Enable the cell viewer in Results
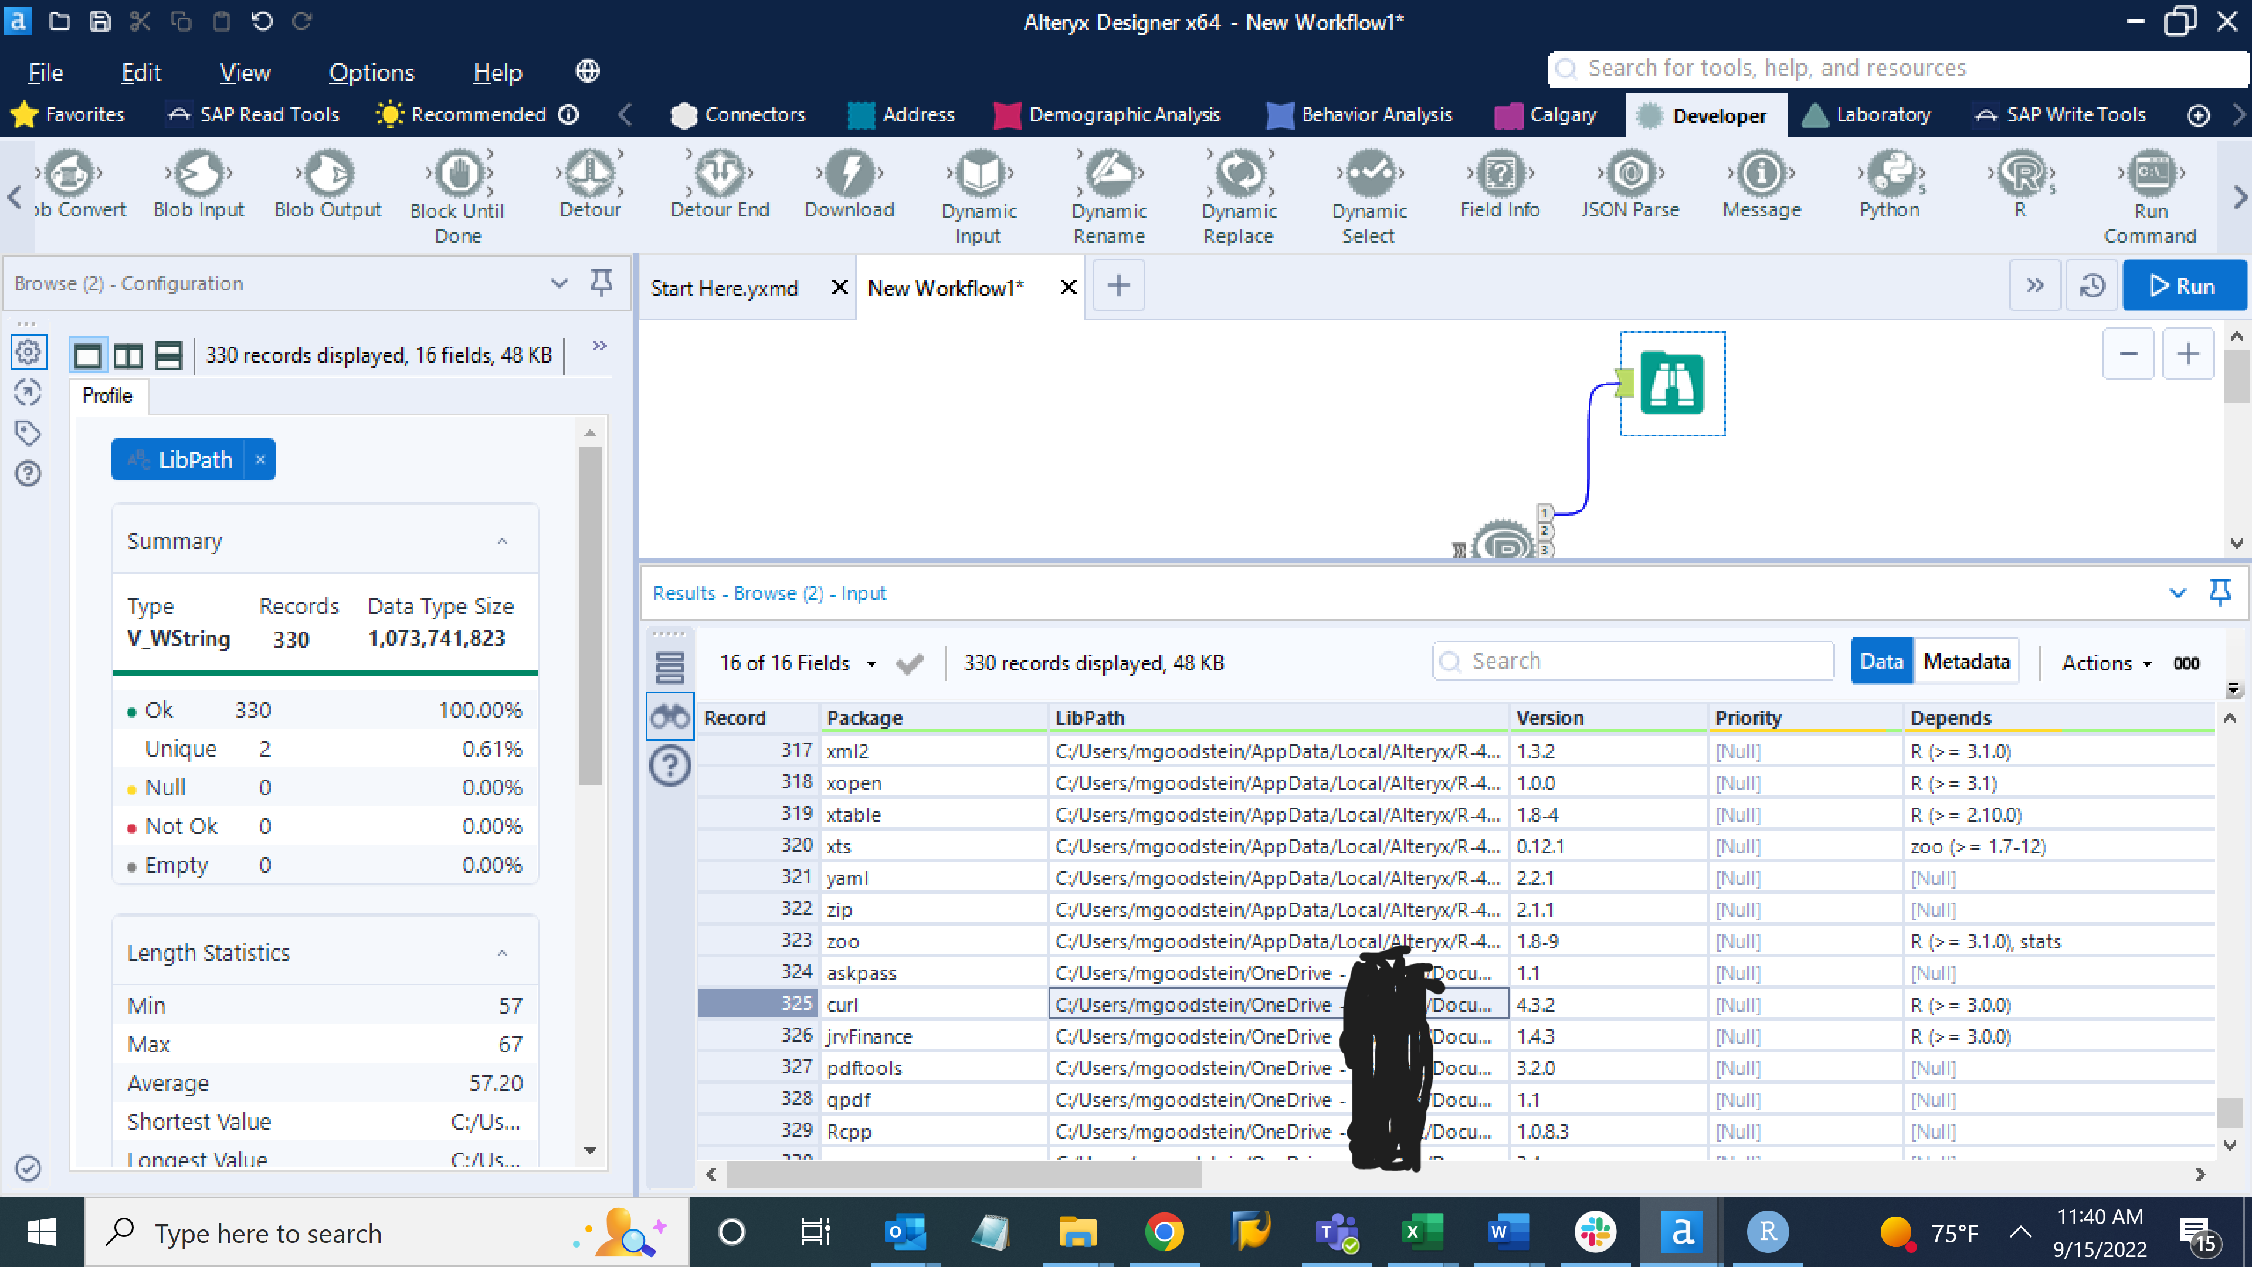 click(x=670, y=714)
